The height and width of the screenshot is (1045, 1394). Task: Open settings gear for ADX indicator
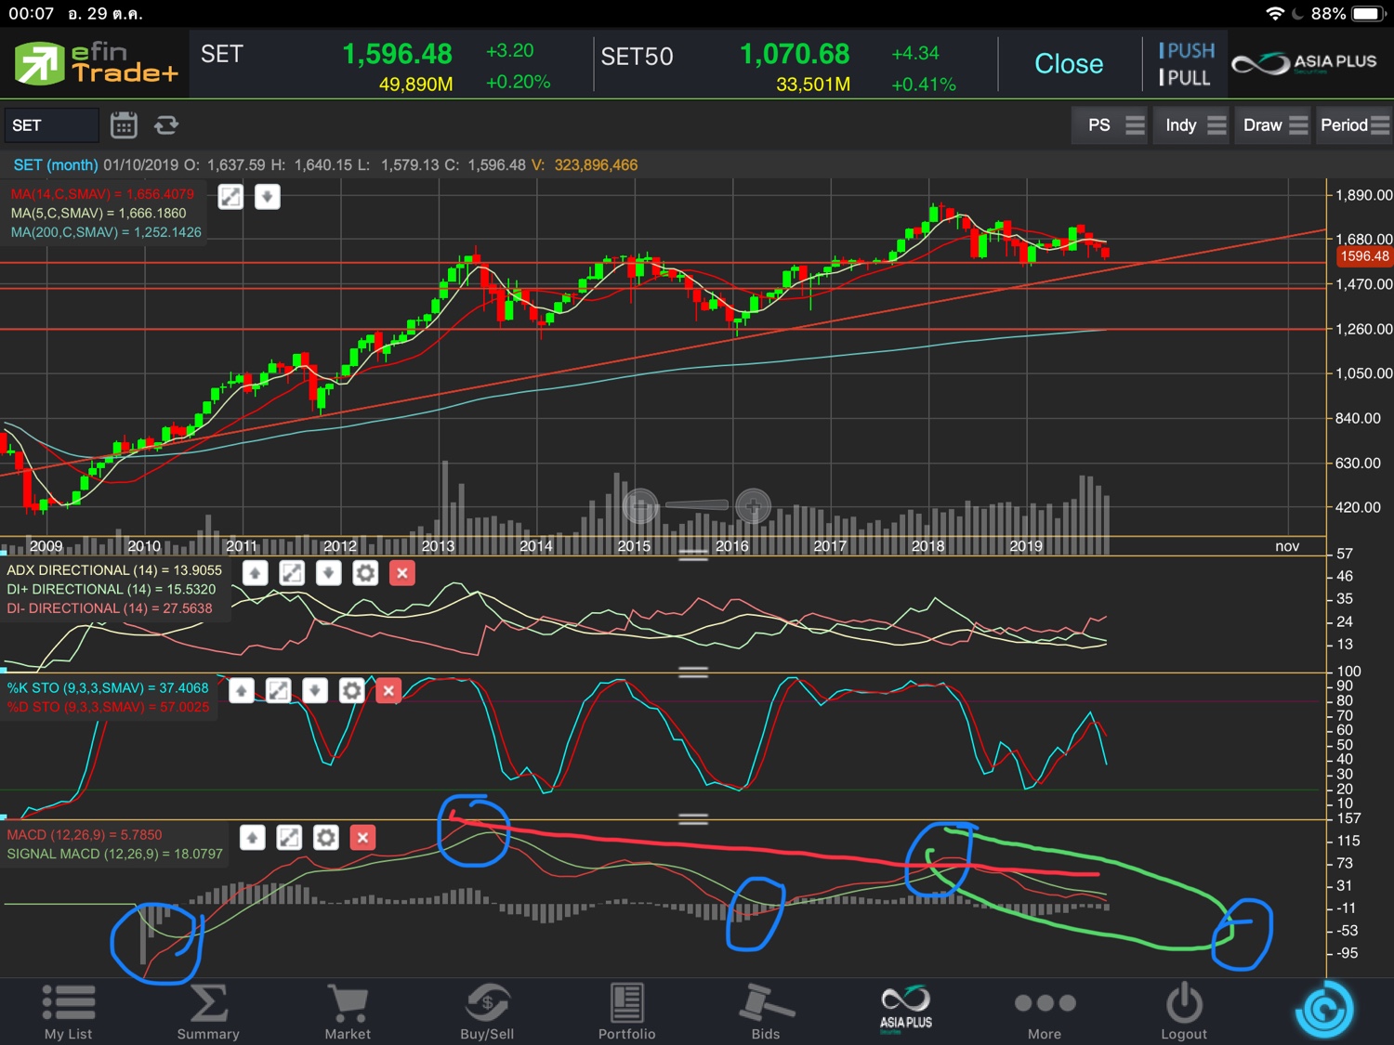[x=365, y=573]
